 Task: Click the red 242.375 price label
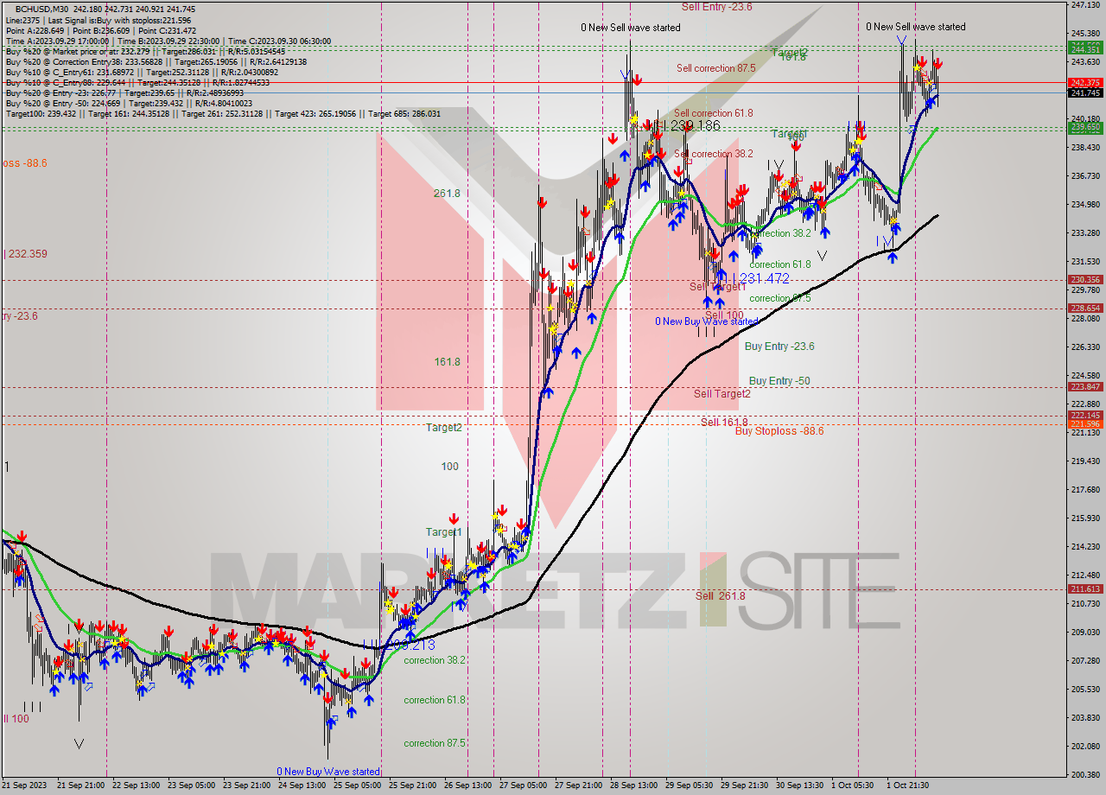[x=1085, y=83]
